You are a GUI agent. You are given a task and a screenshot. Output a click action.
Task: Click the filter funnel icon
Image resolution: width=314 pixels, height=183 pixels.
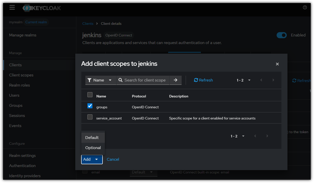tap(89, 80)
